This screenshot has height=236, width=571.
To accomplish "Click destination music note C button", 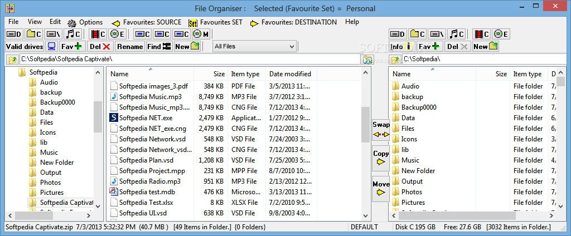I will click(x=456, y=34).
